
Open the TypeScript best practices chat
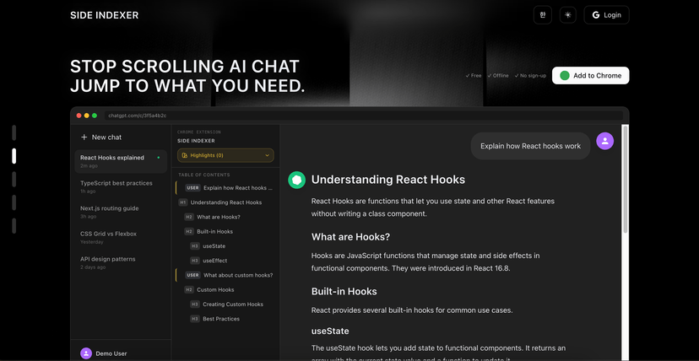pos(116,183)
